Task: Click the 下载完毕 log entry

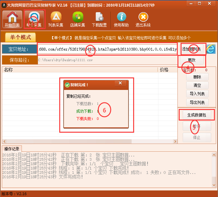Action: click(75, 164)
